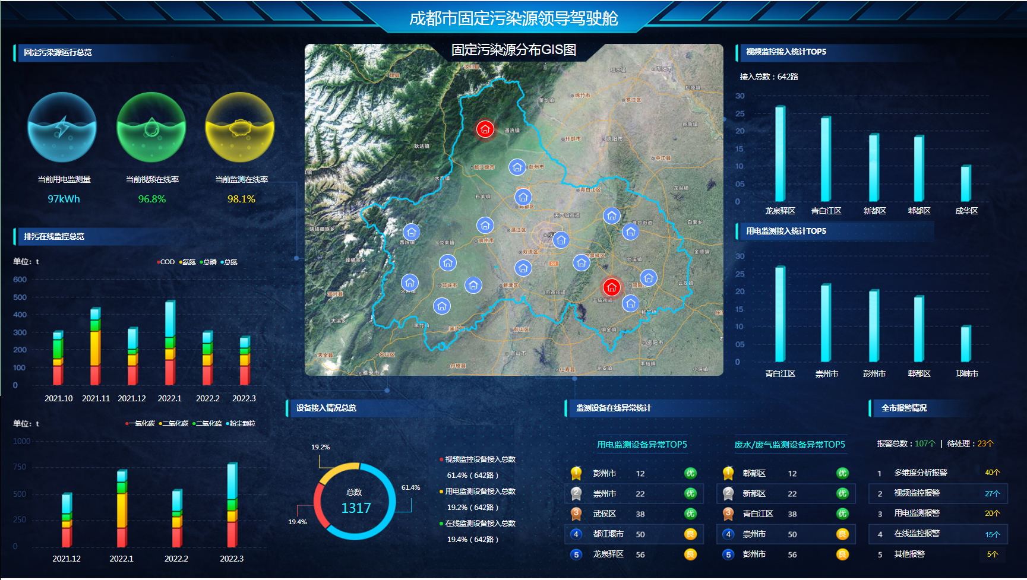Click the yellow monitoring online rate orb
Screen dimensions: 1027x580
click(240, 127)
